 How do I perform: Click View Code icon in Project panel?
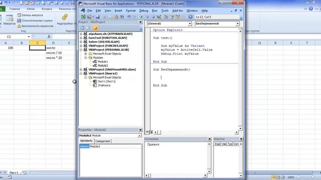82,28
